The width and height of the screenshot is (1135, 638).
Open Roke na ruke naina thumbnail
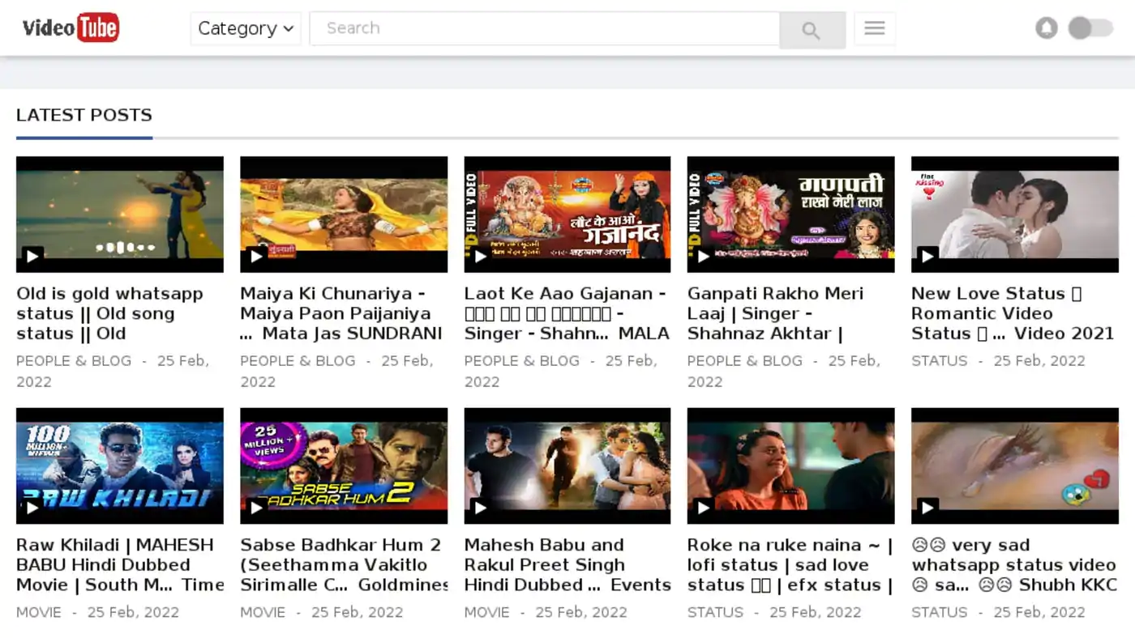pyautogui.click(x=791, y=466)
